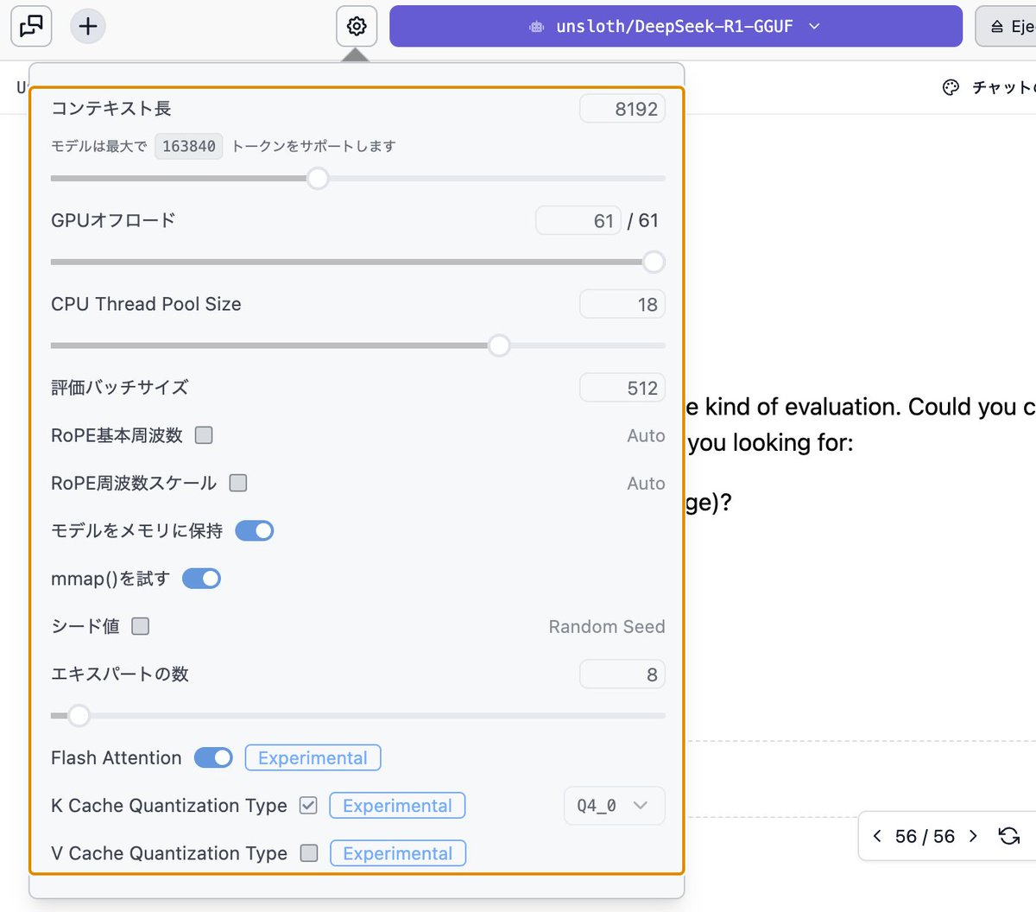Click the GPUオフロード slider handle
This screenshot has width=1036, height=912.
tap(654, 262)
